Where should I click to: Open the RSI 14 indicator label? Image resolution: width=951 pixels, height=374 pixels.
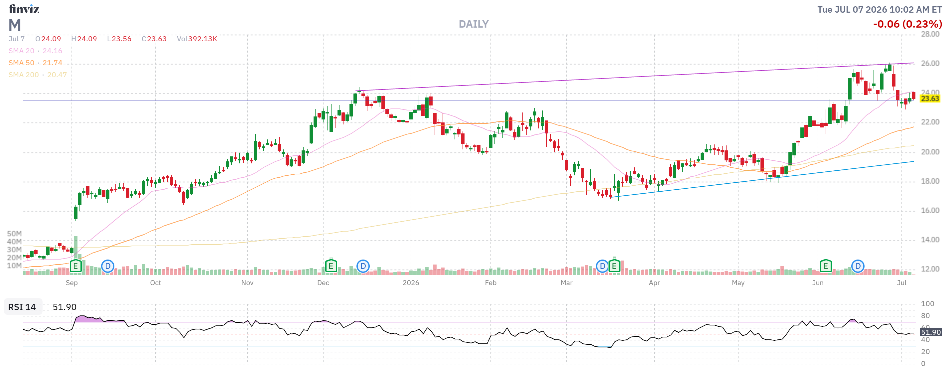click(x=22, y=307)
